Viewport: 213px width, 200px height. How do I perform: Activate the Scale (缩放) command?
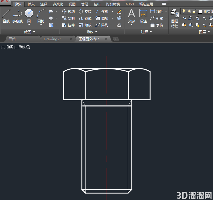pyautogui.click(x=85, y=25)
